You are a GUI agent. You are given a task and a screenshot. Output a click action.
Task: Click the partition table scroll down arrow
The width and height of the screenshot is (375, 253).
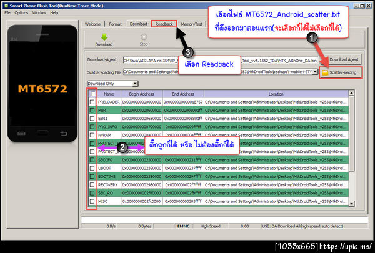[351, 204]
